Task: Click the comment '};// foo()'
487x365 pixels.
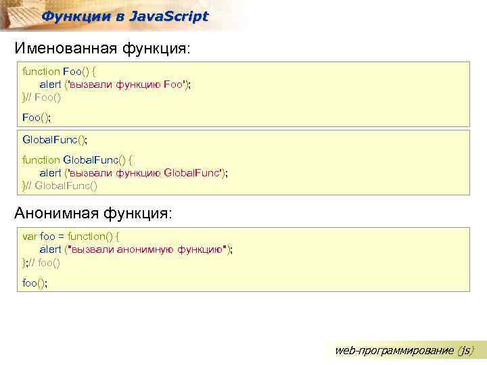Action: (41, 263)
